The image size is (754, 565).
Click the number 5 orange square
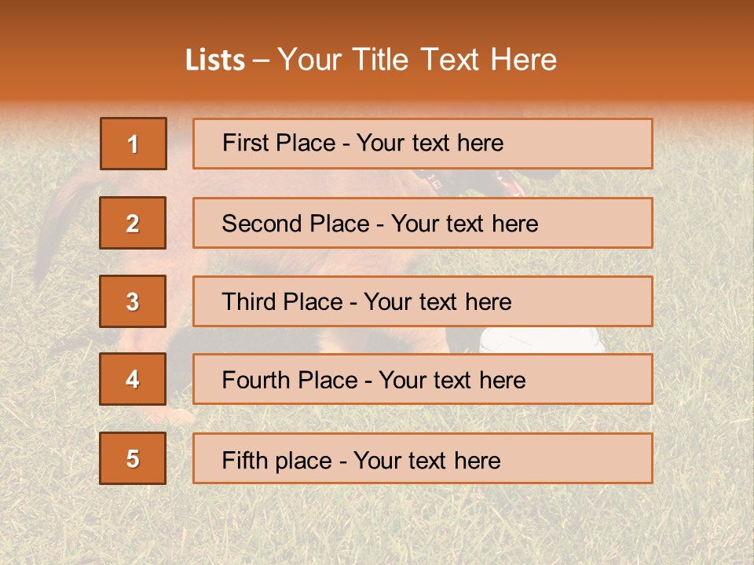click(x=133, y=458)
